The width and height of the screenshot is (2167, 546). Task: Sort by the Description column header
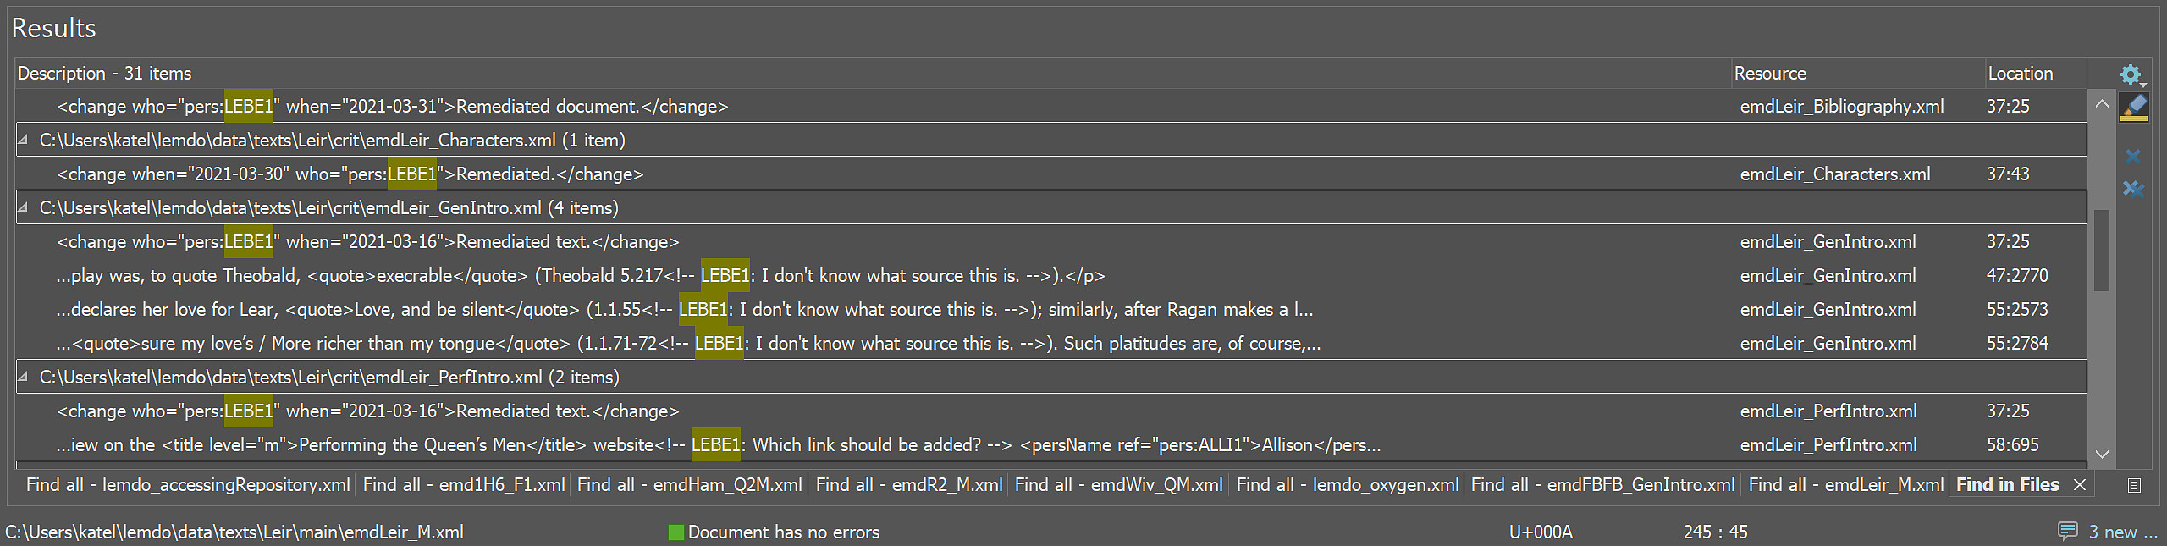point(873,74)
